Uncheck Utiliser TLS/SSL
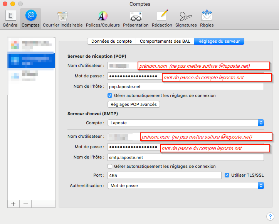 pyautogui.click(x=227, y=175)
